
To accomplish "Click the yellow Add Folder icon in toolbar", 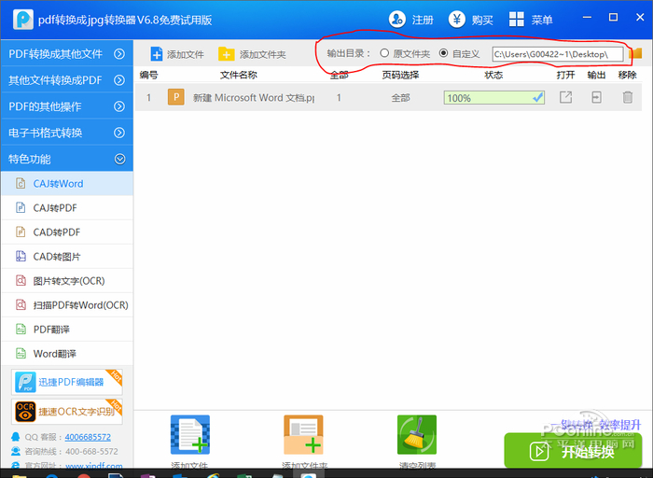I will [226, 54].
